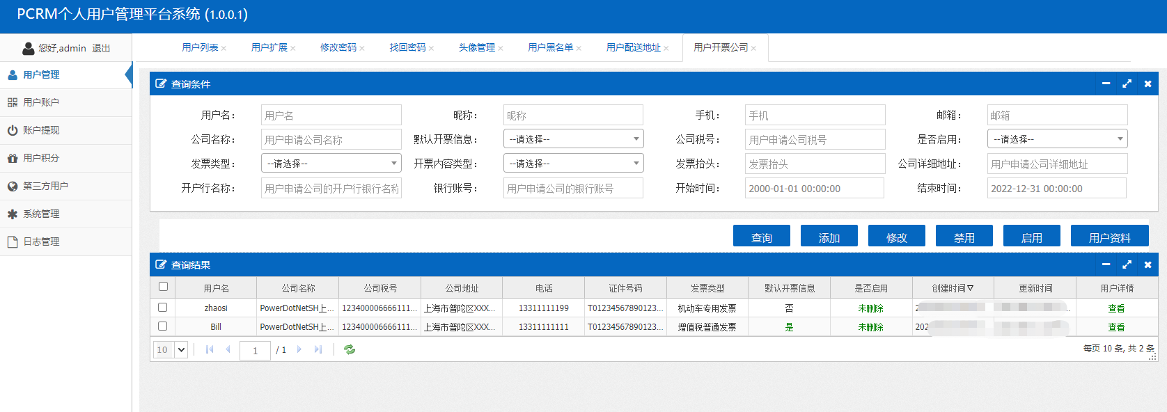Expand the 是否启用 dropdown
This screenshot has height=412, width=1167.
click(x=1056, y=139)
